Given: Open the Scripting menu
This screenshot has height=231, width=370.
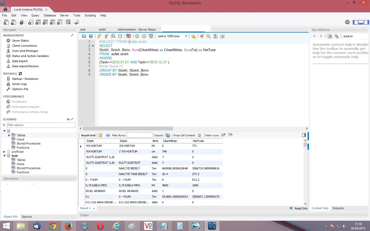Looking at the screenshot, I should point(90,15).
